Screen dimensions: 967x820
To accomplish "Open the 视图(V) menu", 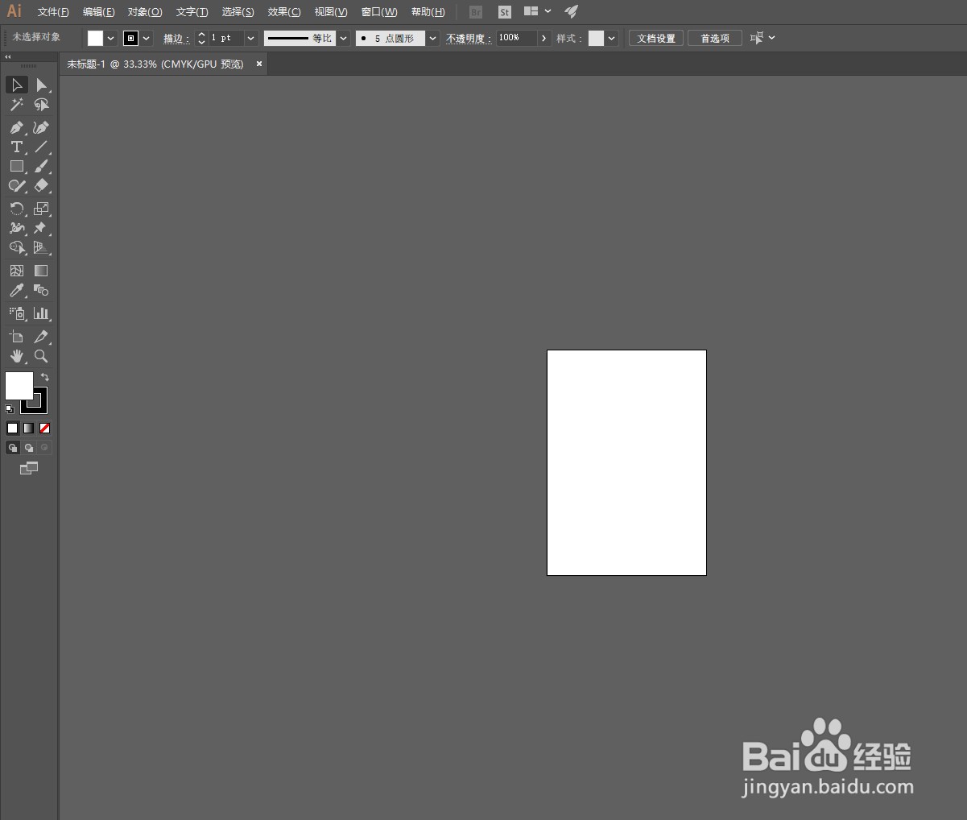I will coord(331,12).
